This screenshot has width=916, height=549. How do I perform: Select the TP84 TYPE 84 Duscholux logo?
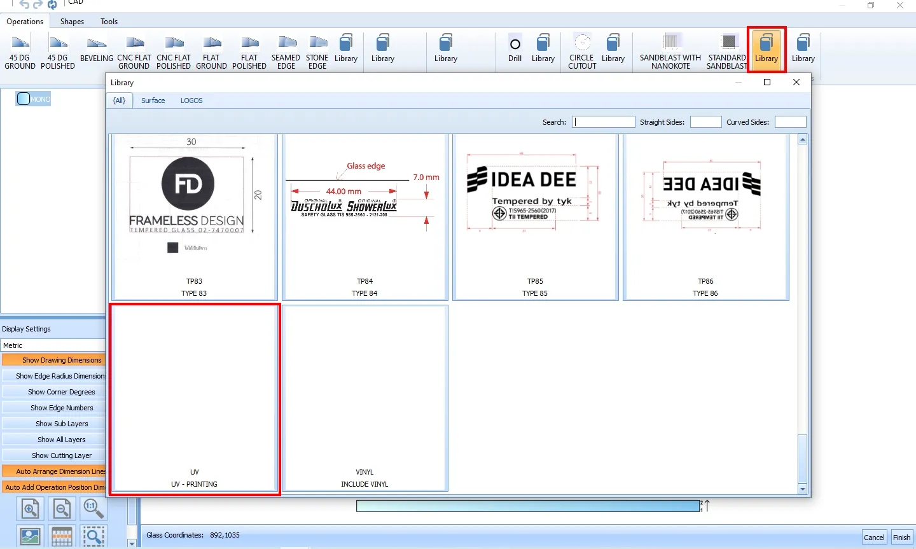pos(365,217)
